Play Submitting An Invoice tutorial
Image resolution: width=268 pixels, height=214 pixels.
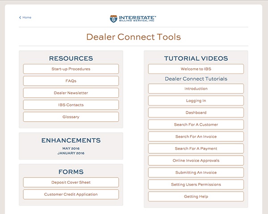tap(196, 173)
